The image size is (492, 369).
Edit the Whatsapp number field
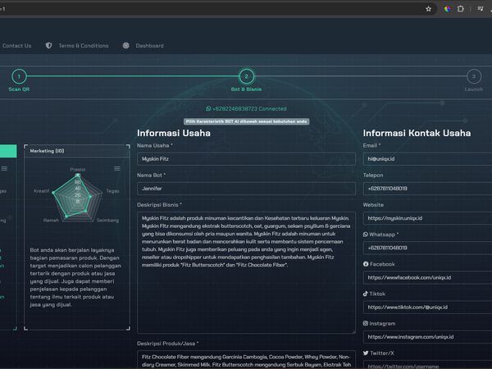point(427,248)
